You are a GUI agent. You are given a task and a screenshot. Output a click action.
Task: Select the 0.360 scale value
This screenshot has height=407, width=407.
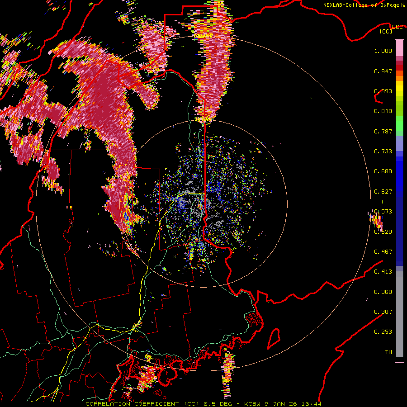383,292
